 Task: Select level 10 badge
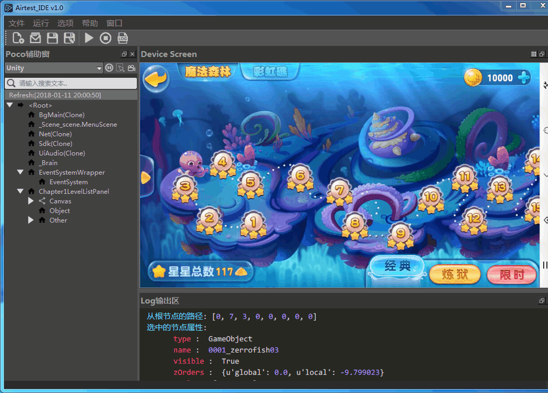[431, 200]
